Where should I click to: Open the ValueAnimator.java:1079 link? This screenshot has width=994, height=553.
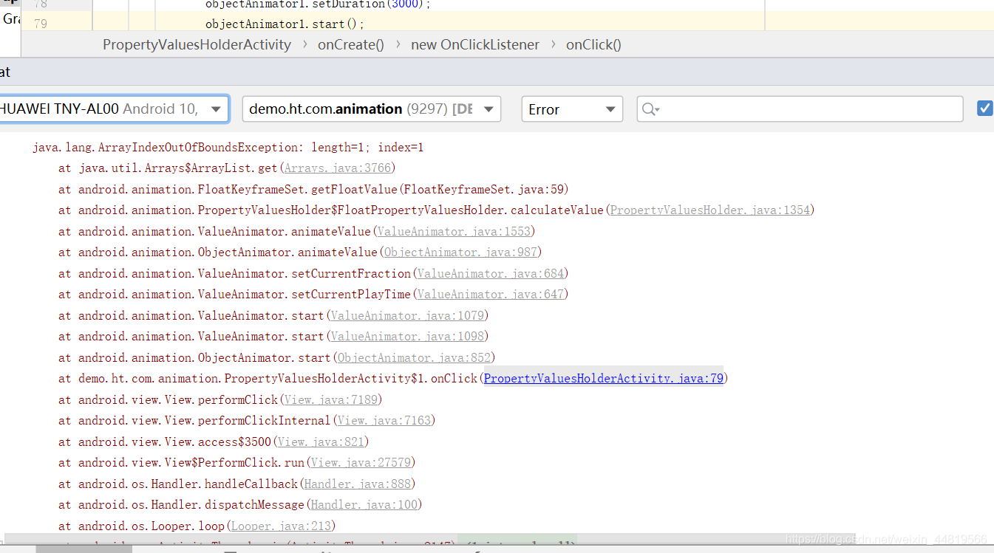pos(407,316)
